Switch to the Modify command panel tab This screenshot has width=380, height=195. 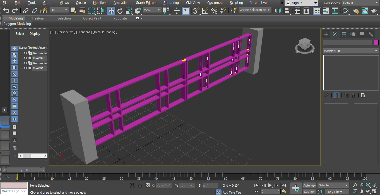[335, 34]
